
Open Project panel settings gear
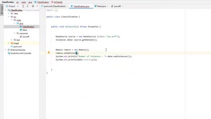click(33, 6)
